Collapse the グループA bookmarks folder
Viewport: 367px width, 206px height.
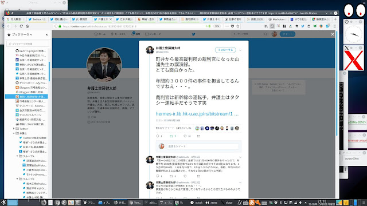tap(17, 156)
